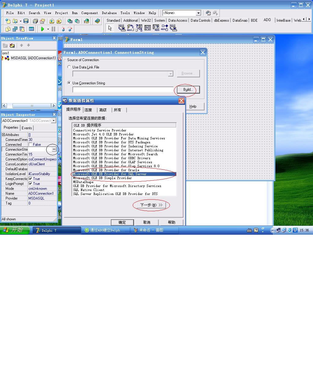Switch to 未命名 - 画图 taskbar item
This screenshot has height=390, width=313.
pyautogui.click(x=154, y=230)
